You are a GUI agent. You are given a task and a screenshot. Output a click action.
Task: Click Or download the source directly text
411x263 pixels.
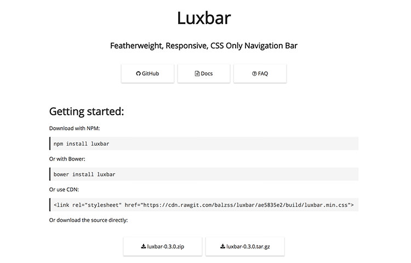88,220
